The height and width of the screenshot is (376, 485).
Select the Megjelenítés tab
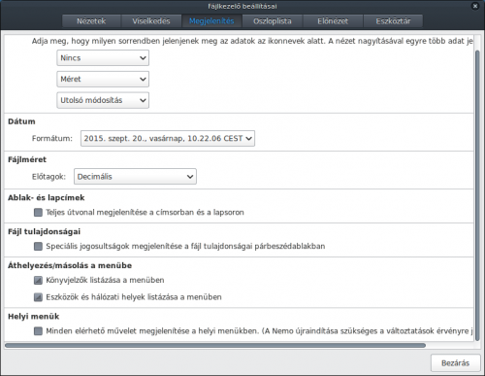(x=211, y=21)
